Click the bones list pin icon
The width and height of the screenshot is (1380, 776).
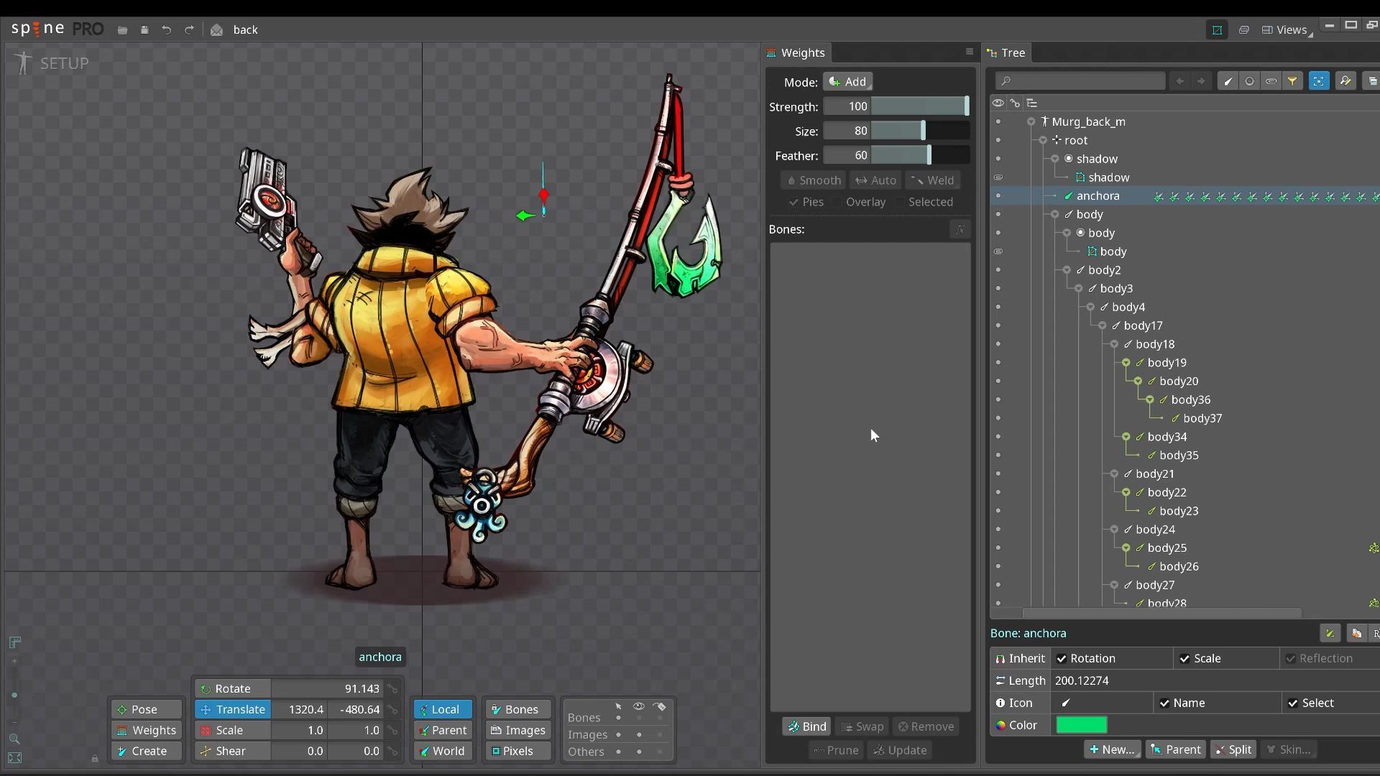960,229
